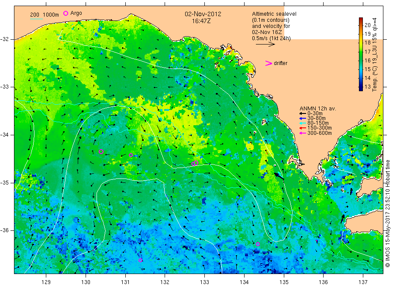Viewport: 393px width, 288px height.
Task: Click the dark red top of the colour bar
Action: [361, 19]
